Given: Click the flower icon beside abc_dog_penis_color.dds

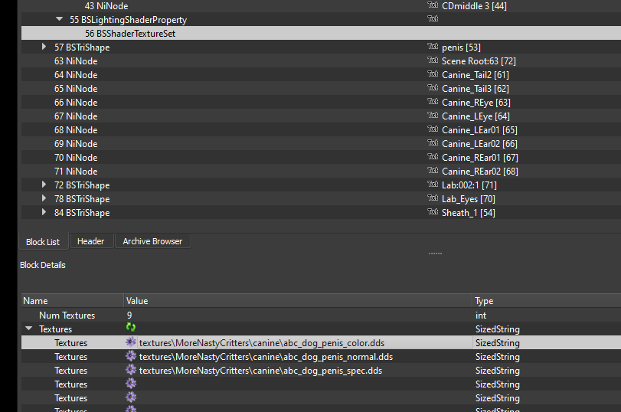Looking at the screenshot, I should (131, 342).
